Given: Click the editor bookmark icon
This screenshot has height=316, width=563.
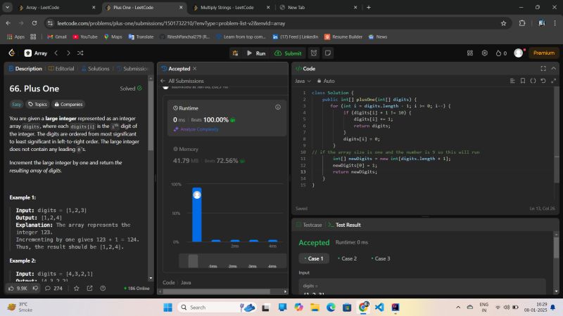Looking at the screenshot, I should click(x=523, y=81).
